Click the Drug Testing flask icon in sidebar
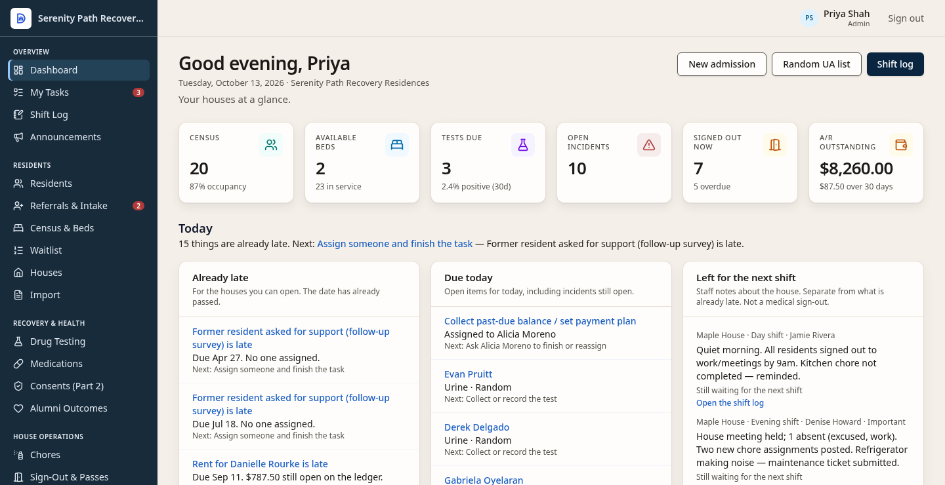This screenshot has height=485, width=945. pyautogui.click(x=18, y=341)
